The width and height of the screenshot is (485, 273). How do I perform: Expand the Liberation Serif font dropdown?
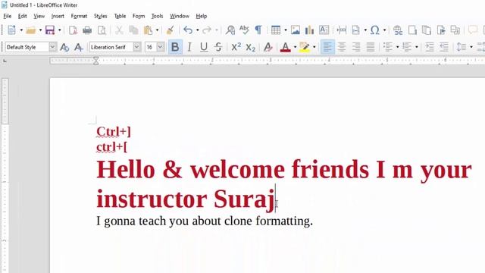(136, 47)
